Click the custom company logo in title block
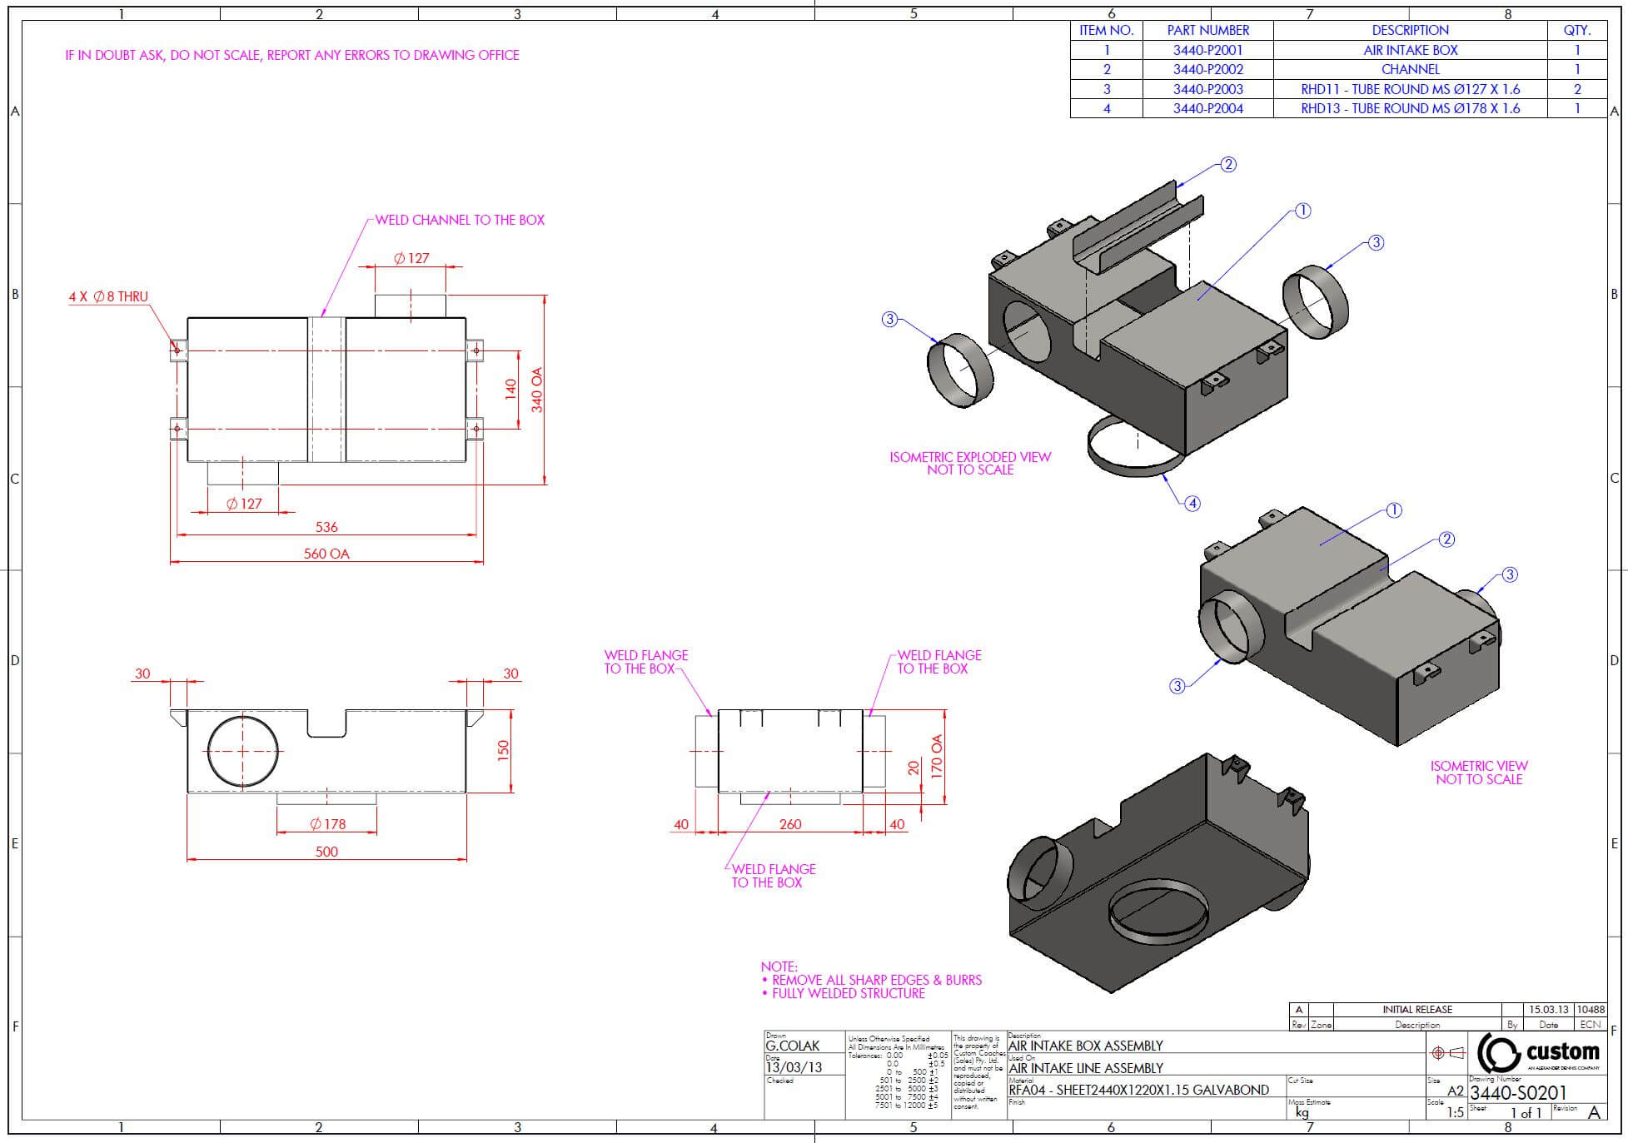 click(x=1538, y=1053)
